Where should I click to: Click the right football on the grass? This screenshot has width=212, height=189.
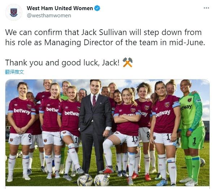point(101,180)
